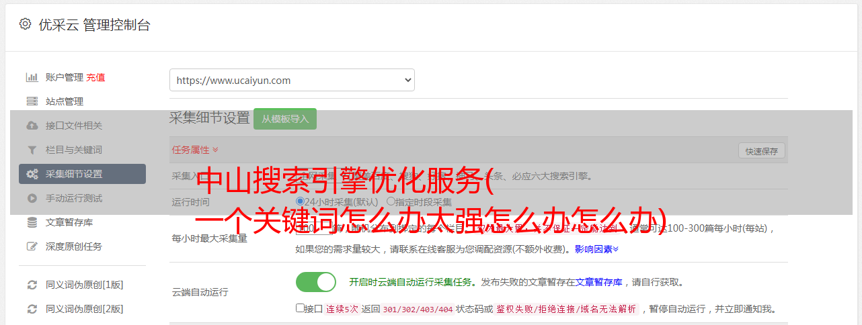Click the 每小时最大采集量 input field
862x325 pixels.
click(x=314, y=228)
